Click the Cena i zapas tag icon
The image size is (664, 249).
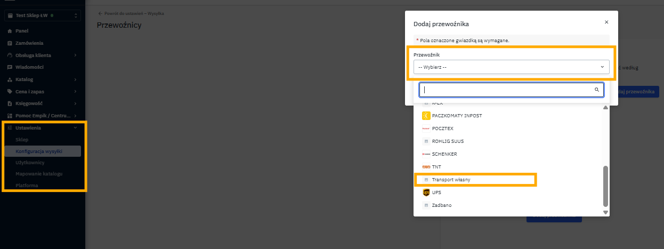coord(10,92)
